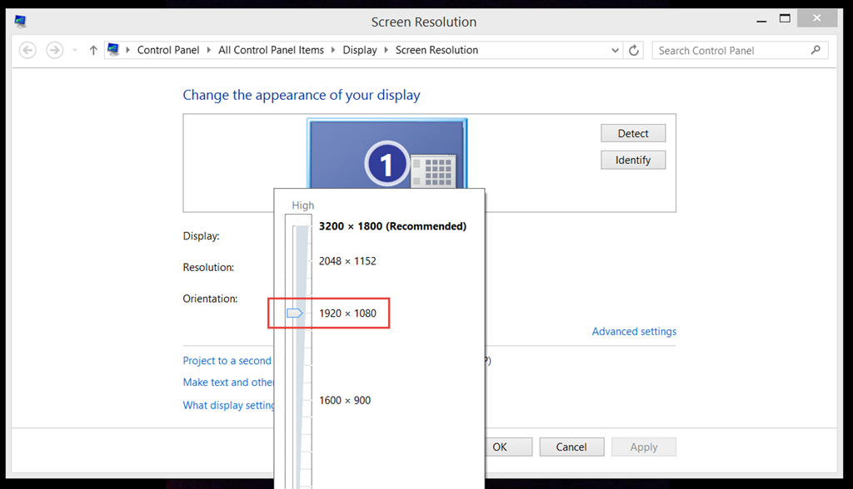Go up one level with the Up arrow
The width and height of the screenshot is (853, 489).
click(x=93, y=50)
